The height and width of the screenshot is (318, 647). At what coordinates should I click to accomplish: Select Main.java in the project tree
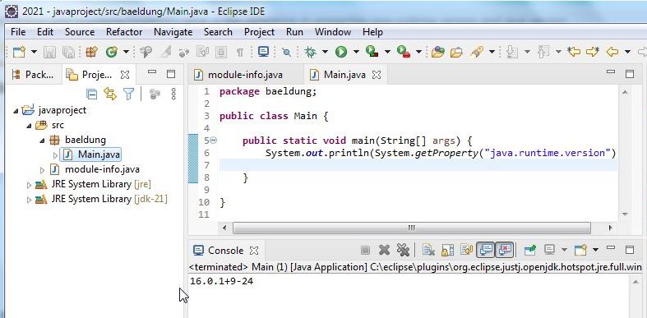(99, 154)
